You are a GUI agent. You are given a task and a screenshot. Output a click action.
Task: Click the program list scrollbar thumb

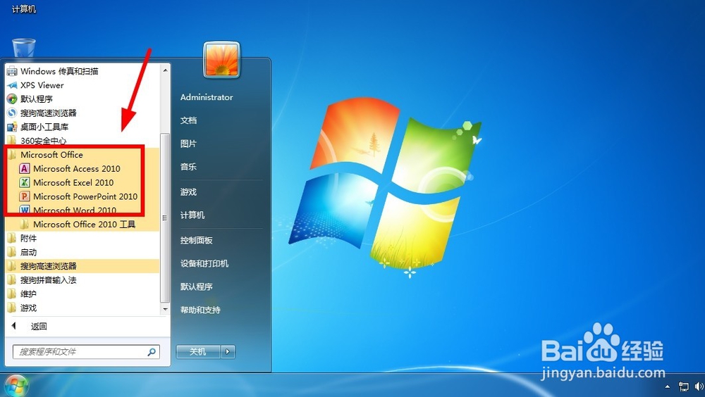pos(165,218)
